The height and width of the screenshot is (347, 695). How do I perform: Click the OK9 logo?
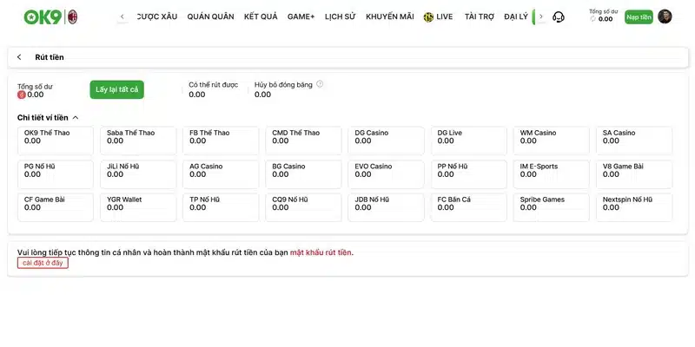point(43,16)
